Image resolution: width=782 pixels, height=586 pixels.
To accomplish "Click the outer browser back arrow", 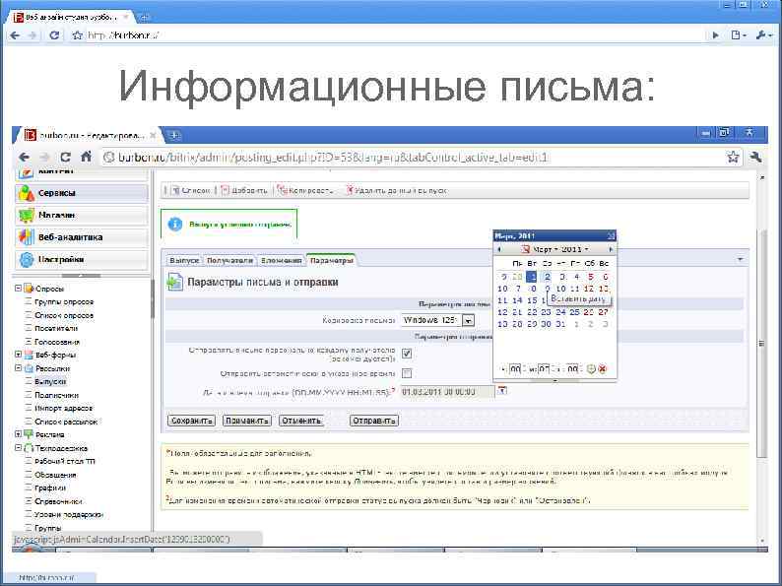I will point(15,35).
